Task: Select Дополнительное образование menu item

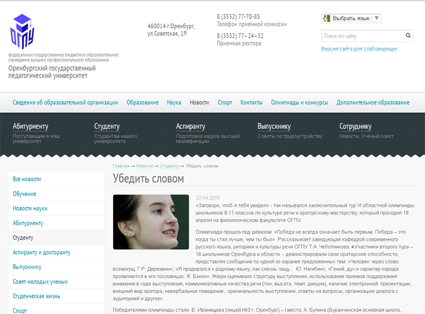Action: click(373, 102)
